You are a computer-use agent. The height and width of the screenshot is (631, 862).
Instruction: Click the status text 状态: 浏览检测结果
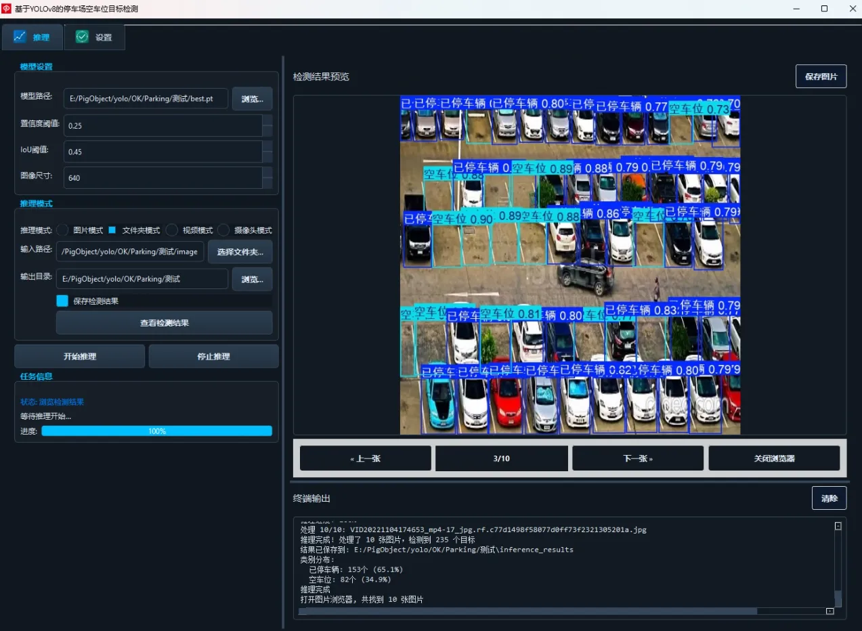(x=52, y=402)
